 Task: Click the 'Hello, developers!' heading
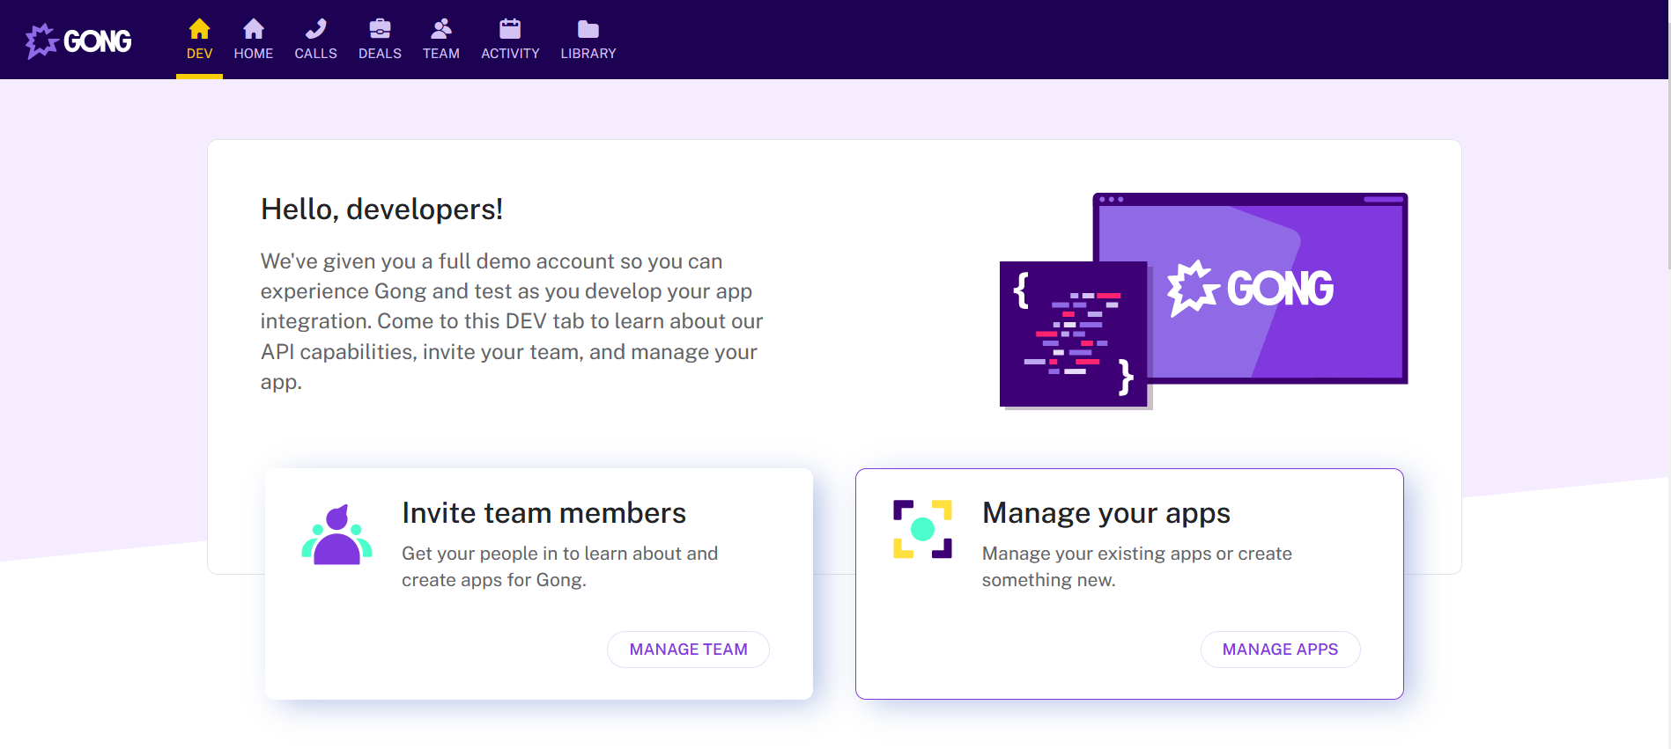(x=381, y=209)
